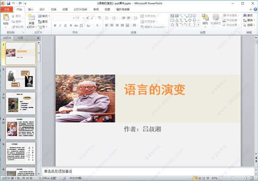Toggle text shadow S button

pos(71,25)
